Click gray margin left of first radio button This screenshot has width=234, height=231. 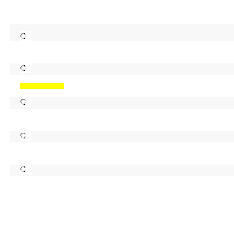click(x=15, y=32)
